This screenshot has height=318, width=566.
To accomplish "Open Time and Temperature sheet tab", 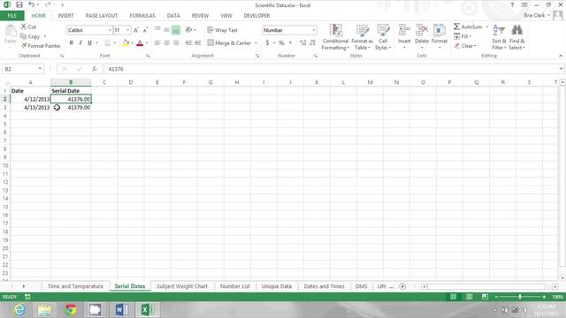I will [x=75, y=286].
